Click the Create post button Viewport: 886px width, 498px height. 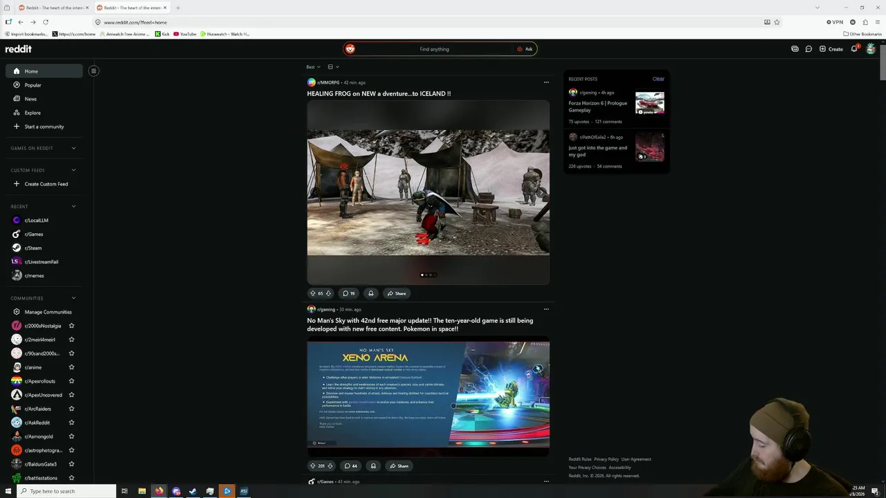[831, 49]
